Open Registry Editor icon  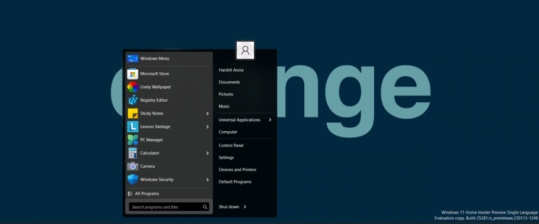[x=133, y=100]
